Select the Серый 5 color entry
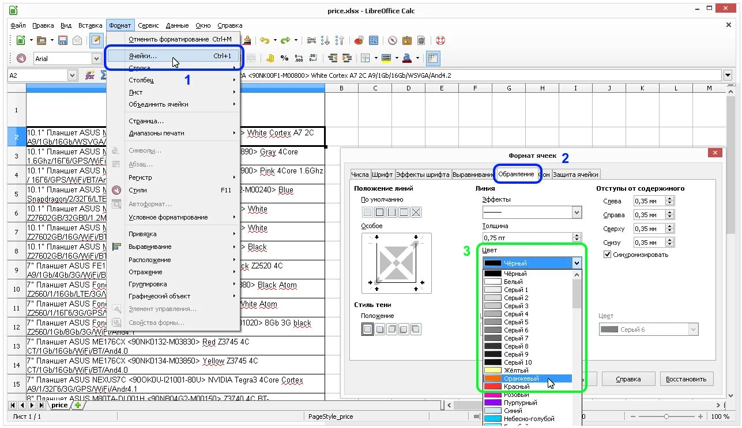 (x=528, y=322)
